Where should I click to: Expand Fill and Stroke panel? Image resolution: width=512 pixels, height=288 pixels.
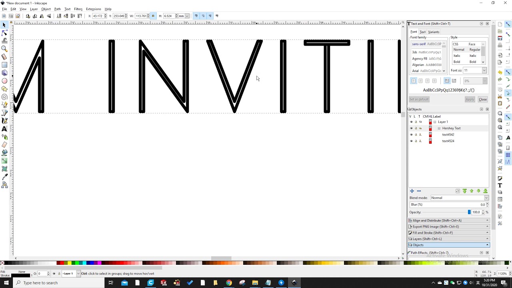(x=449, y=233)
